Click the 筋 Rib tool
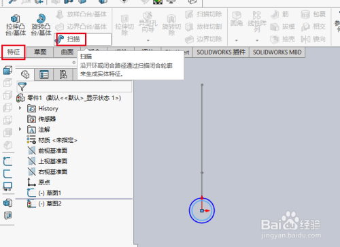 pyautogui.click(x=280, y=14)
